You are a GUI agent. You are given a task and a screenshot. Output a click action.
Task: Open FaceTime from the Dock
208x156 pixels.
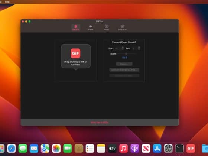[68, 149]
